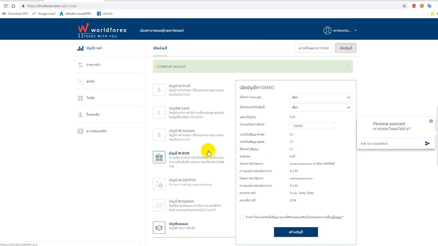Open the red TAB extension icon
The image size is (438, 246).
point(414,6)
